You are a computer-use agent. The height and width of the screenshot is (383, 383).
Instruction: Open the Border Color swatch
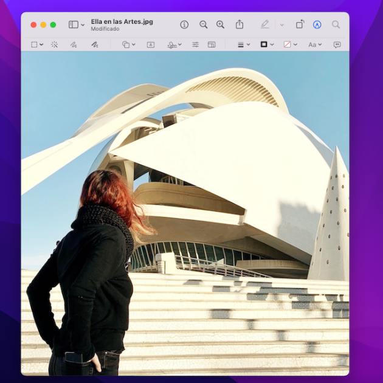[267, 44]
